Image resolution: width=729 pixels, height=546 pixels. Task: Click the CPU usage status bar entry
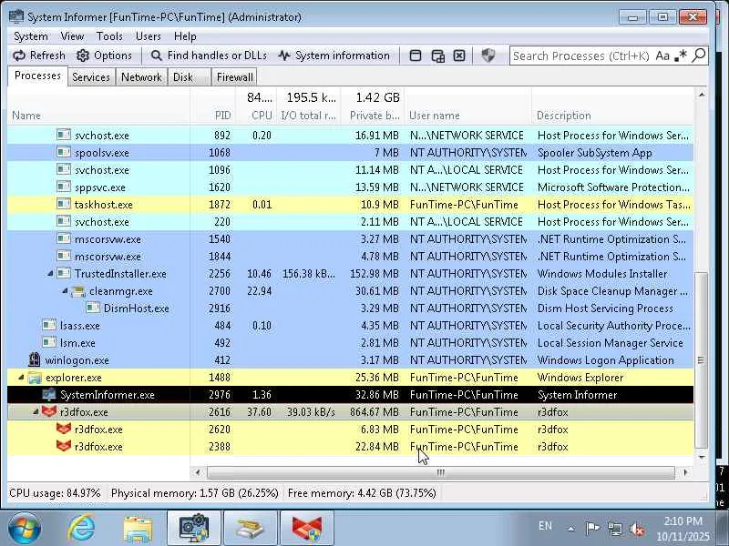click(x=55, y=493)
